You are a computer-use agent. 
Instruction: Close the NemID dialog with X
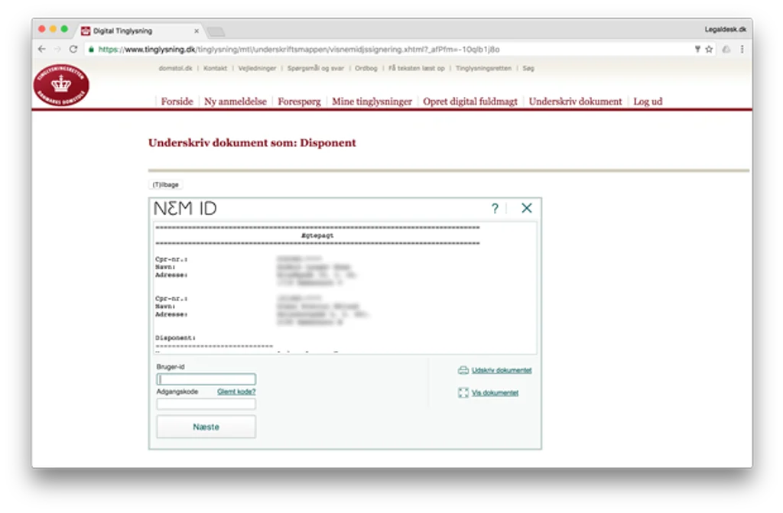coord(526,208)
